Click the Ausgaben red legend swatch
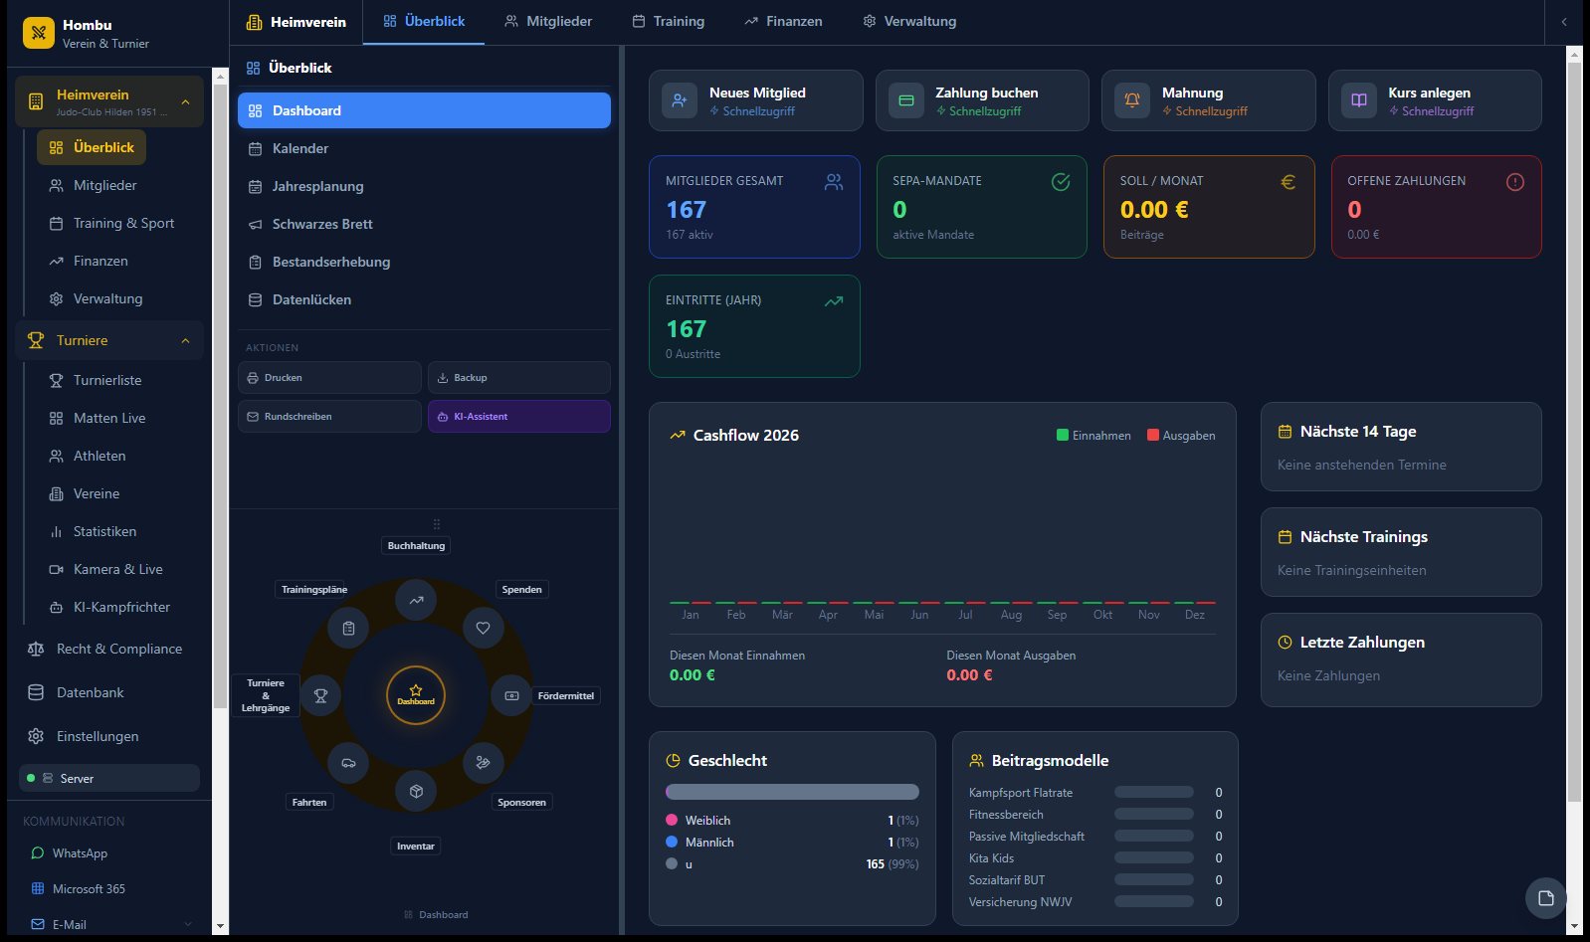 [x=1153, y=436]
